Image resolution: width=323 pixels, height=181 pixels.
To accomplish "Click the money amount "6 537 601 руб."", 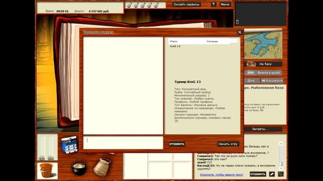I will (x=99, y=11).
